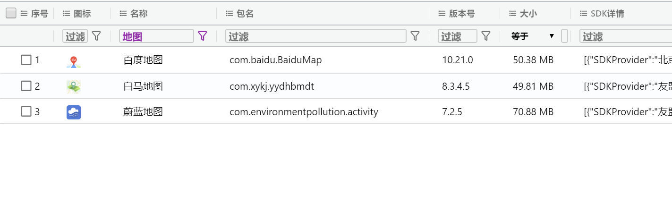Click the funnel icon for 版本号 filter
The image size is (672, 203).
tap(485, 36)
